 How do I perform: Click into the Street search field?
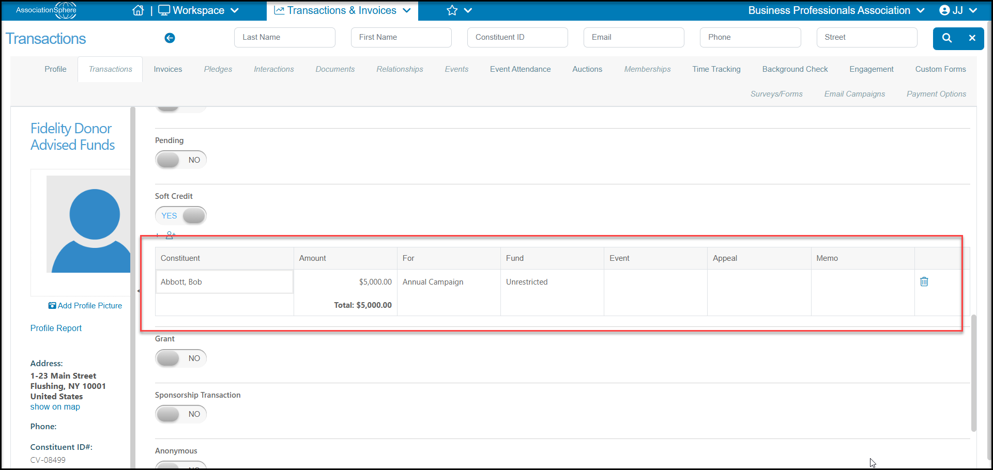click(x=867, y=37)
